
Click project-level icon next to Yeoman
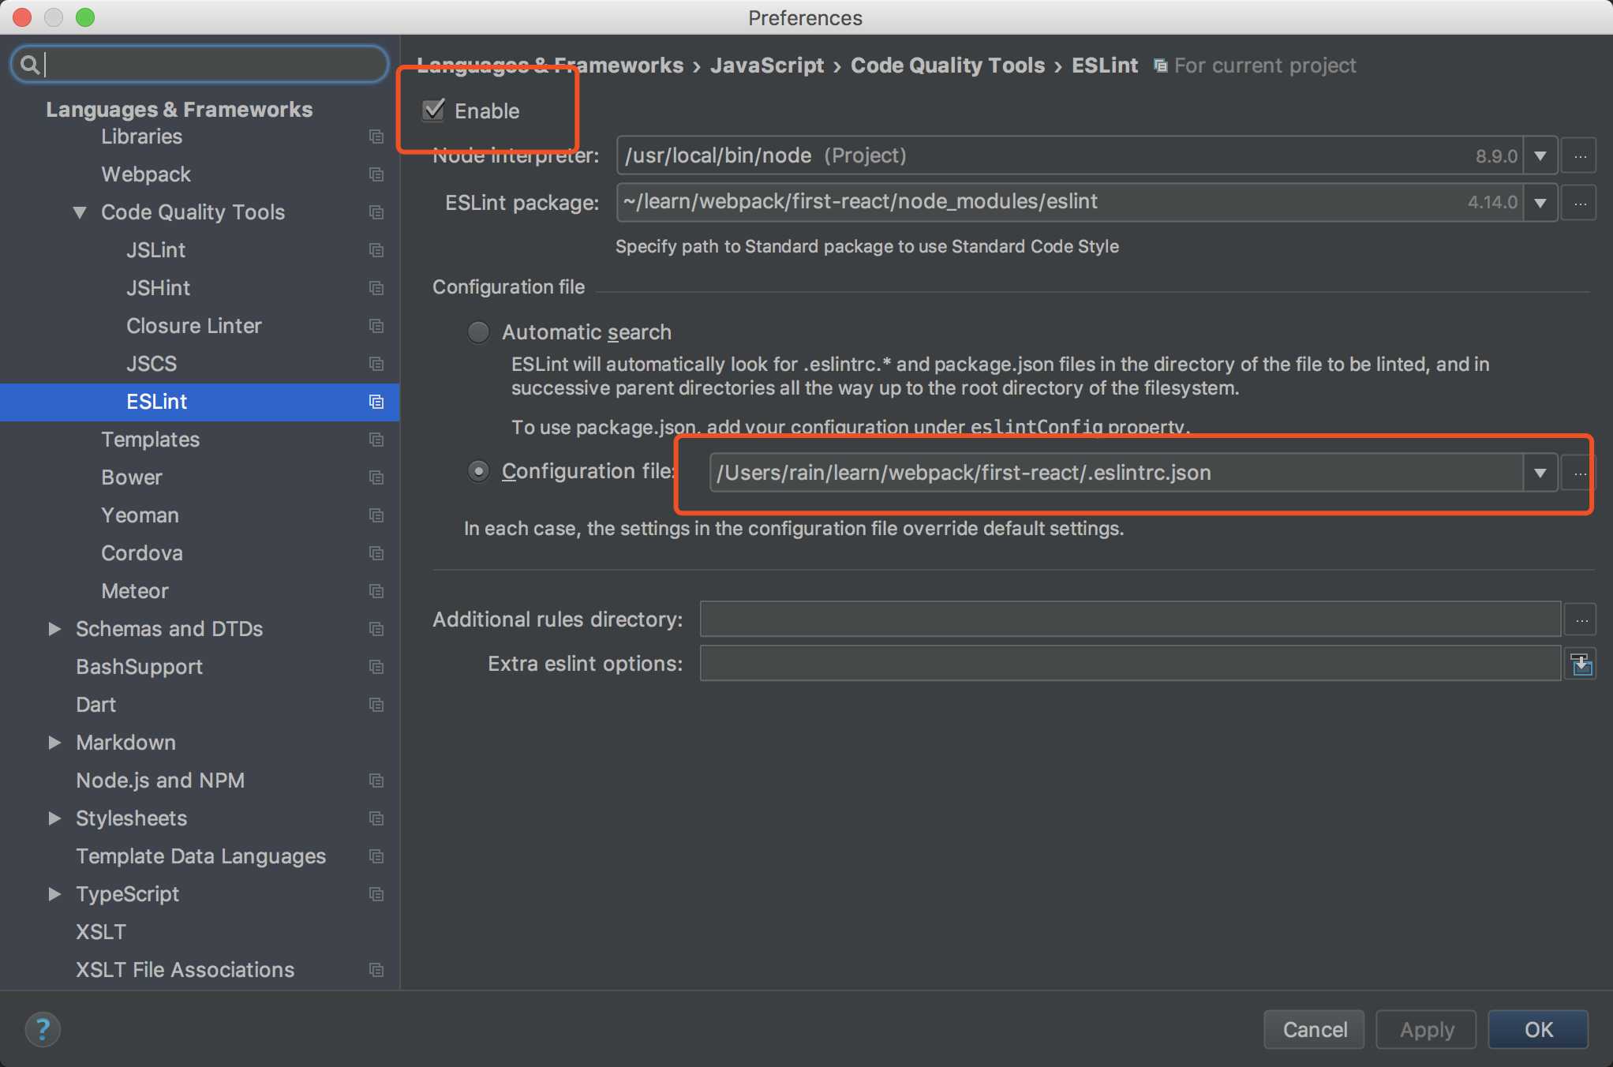click(376, 515)
